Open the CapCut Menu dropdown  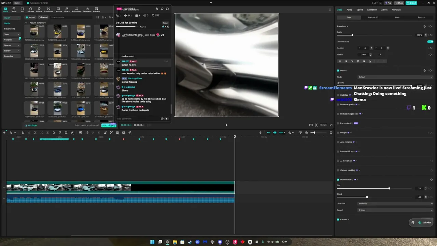18,3
